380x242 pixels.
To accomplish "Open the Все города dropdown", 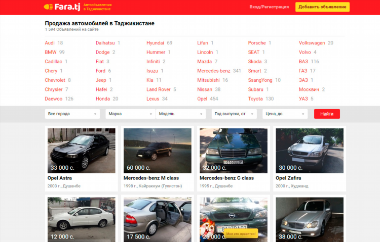I will point(72,114).
